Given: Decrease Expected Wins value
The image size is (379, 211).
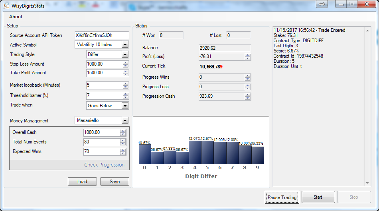Looking at the screenshot, I should click(x=123, y=153).
